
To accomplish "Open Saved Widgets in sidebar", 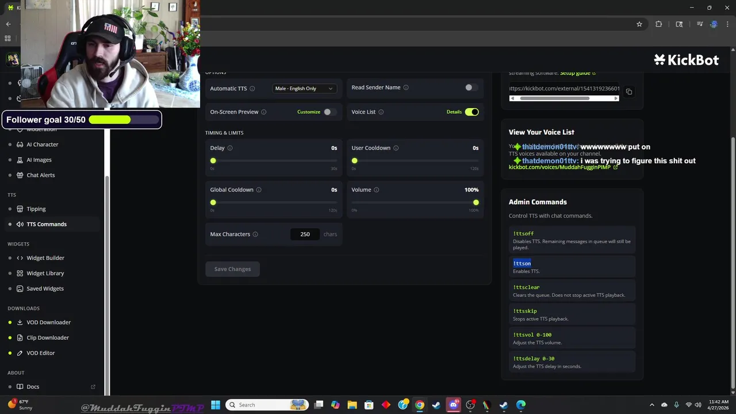I will 45,289.
